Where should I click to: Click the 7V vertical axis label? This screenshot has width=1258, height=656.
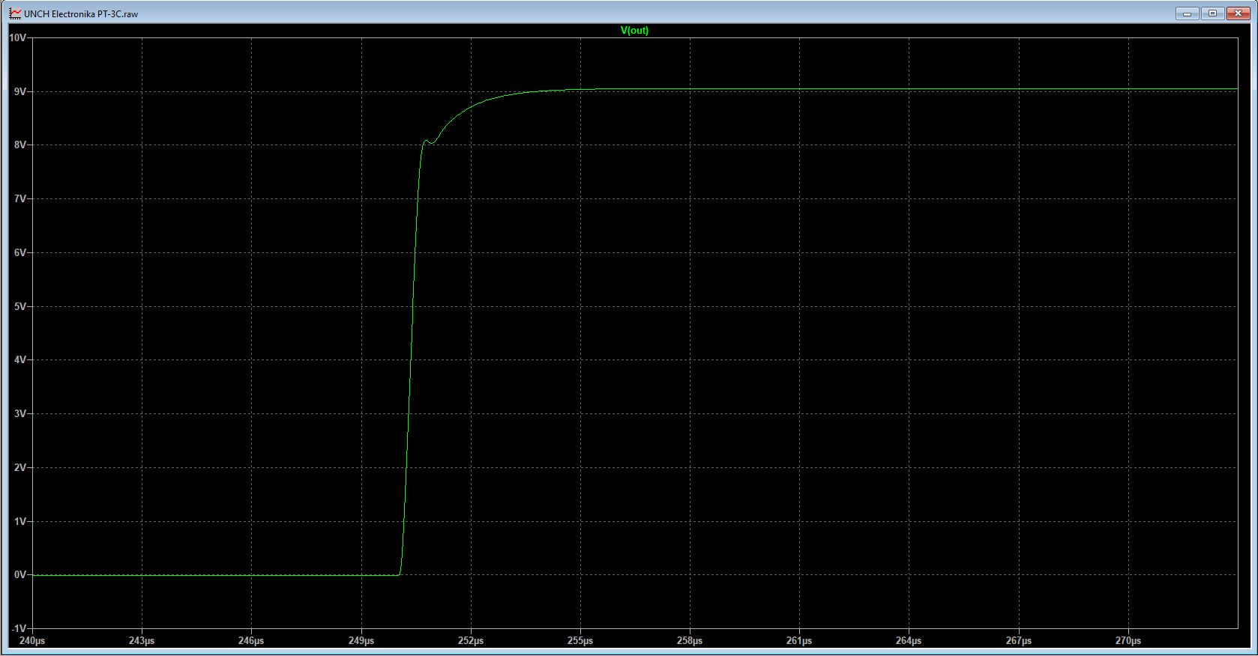click(20, 199)
